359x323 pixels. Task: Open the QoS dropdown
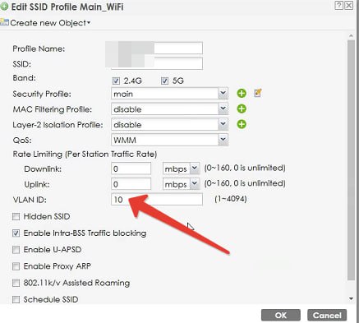point(223,140)
